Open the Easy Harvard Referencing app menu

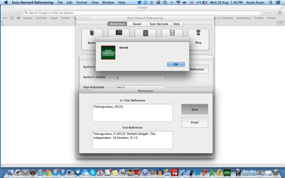pyautogui.click(x=33, y=2)
